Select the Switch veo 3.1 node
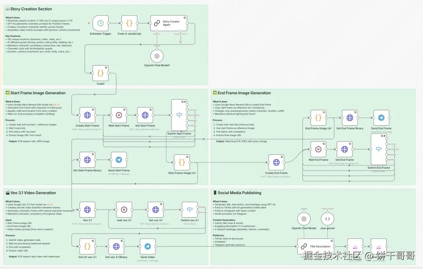The image size is (423, 269). pyautogui.click(x=190, y=209)
